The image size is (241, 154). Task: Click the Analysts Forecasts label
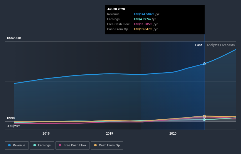point(220,45)
